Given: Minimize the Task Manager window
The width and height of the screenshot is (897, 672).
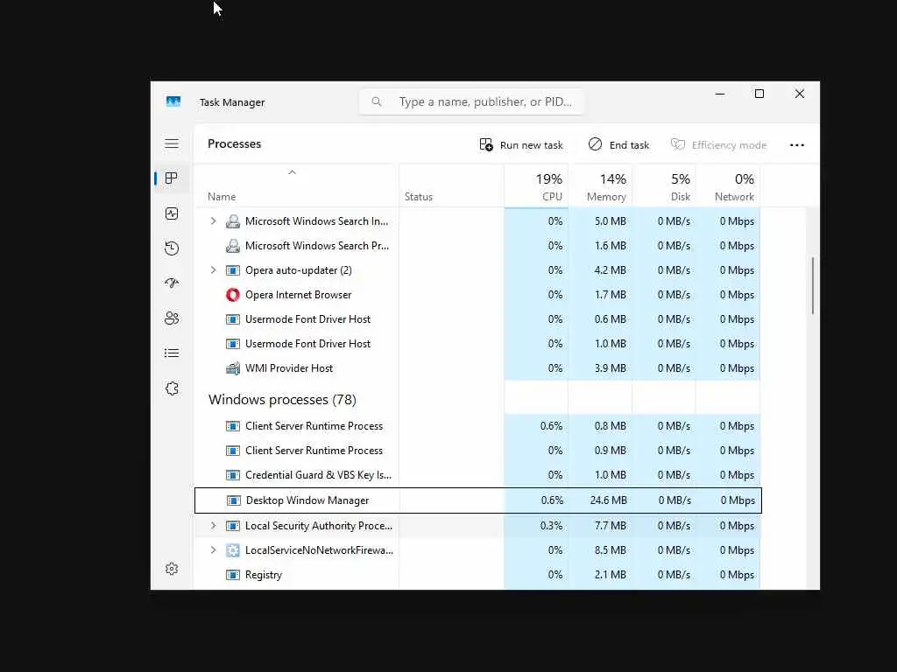Looking at the screenshot, I should (720, 94).
